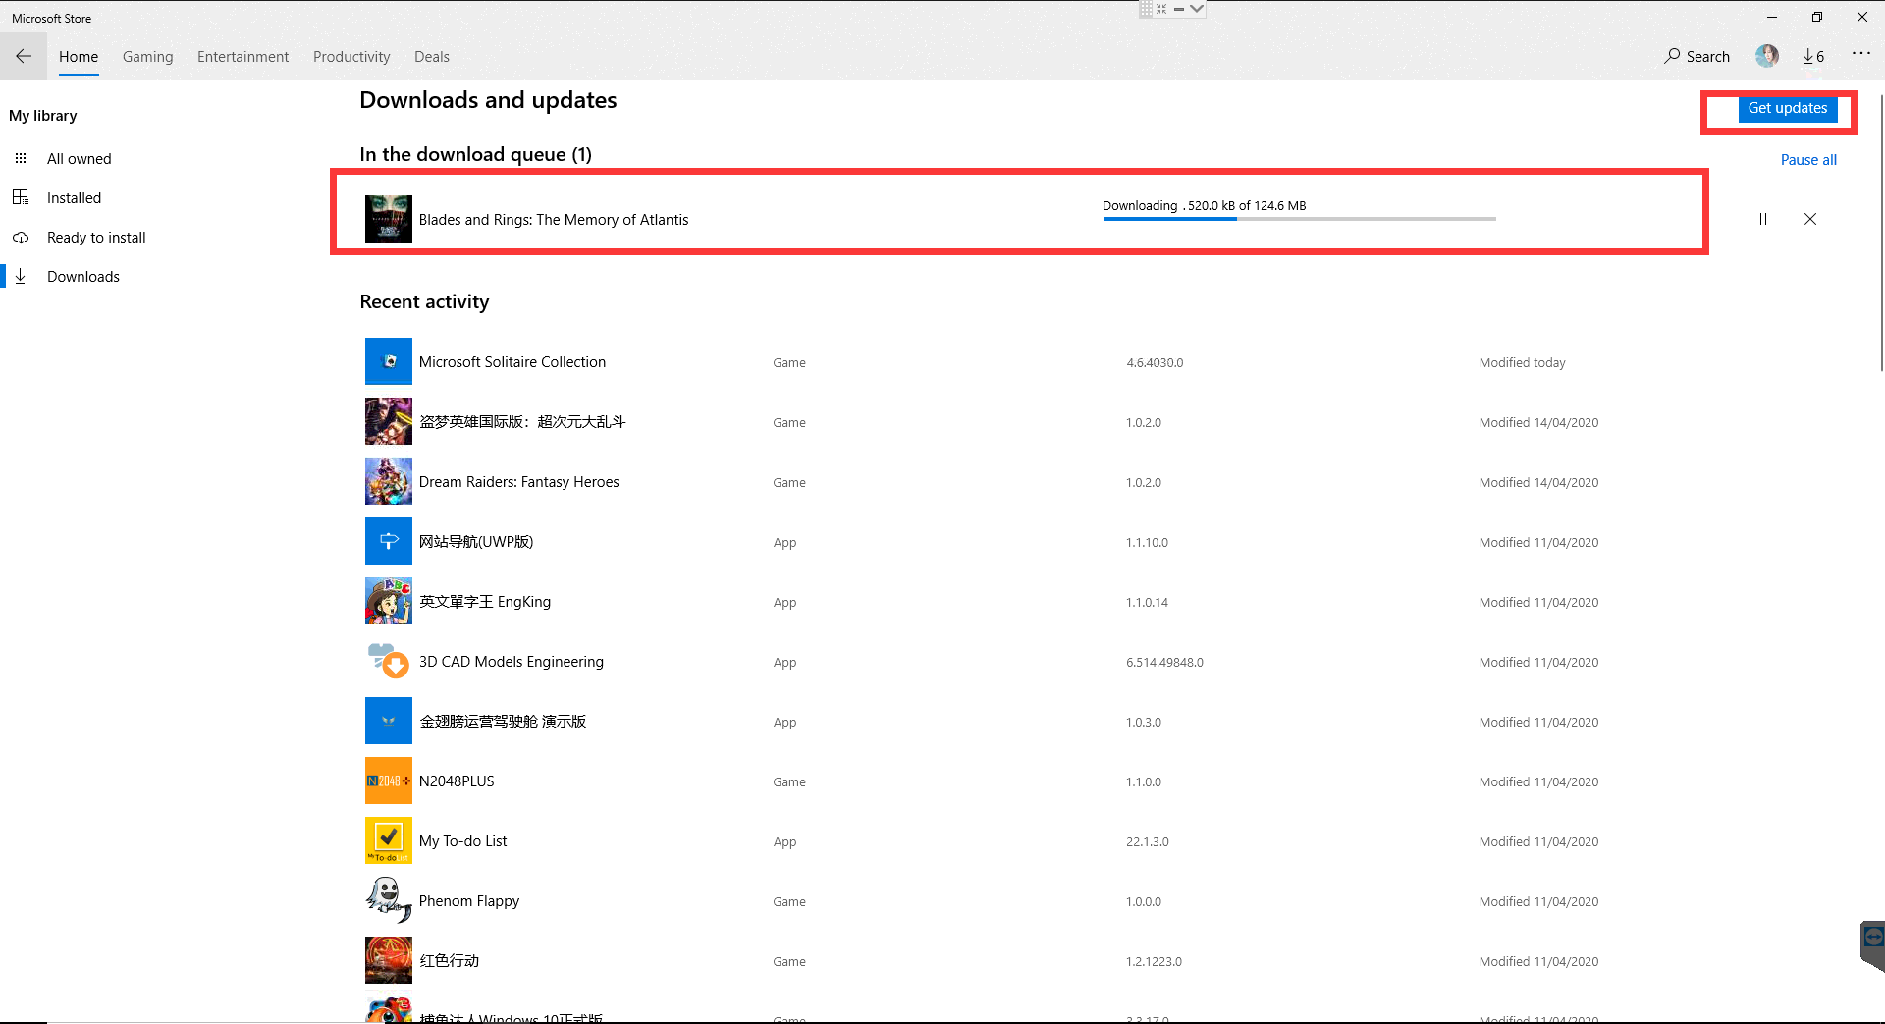Open the Entertainment tab

(242, 57)
